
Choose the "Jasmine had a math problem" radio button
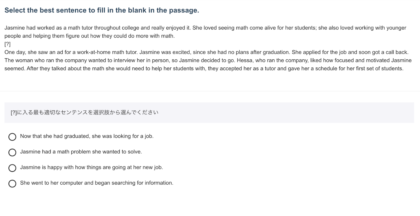coord(12,152)
